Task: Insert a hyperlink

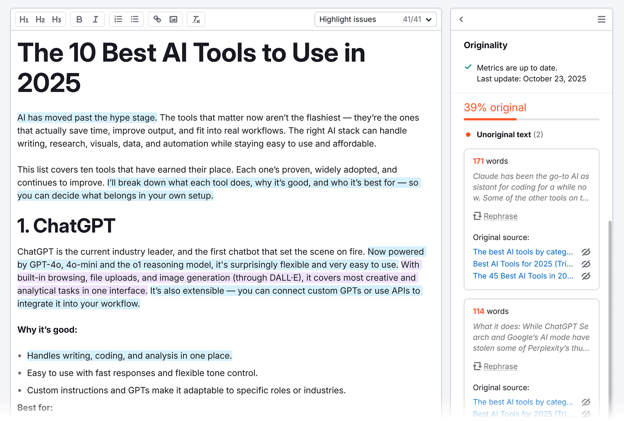Action: 157,19
